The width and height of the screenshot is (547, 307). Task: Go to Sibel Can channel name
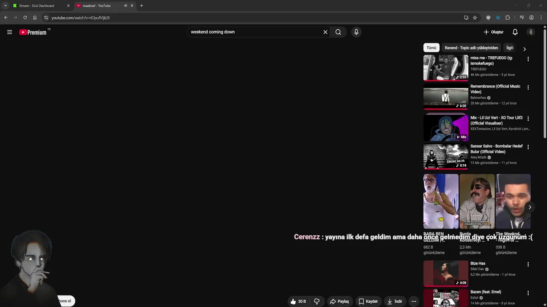click(477, 269)
